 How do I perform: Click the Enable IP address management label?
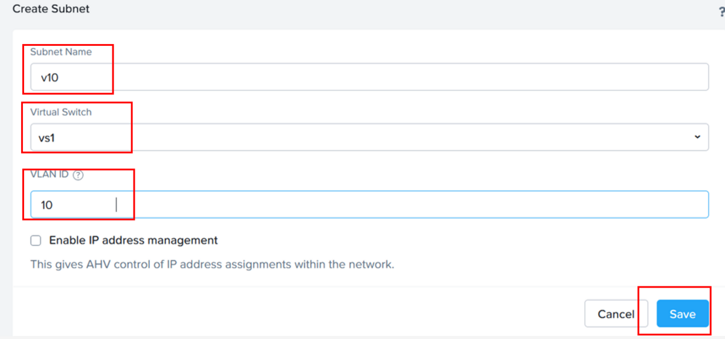[134, 240]
